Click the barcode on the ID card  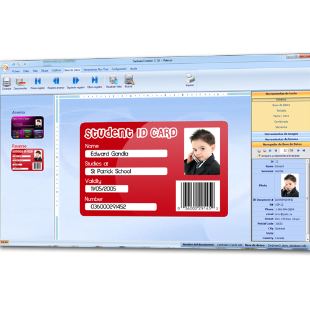(x=198, y=196)
